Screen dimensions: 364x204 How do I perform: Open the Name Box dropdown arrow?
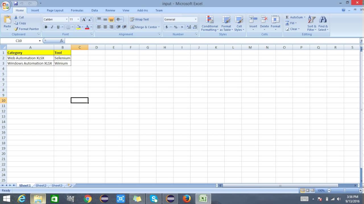(40, 41)
